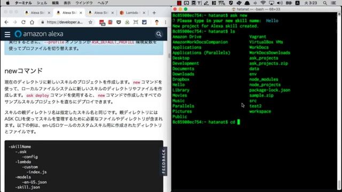Click the terminal cd prompt line

click(x=206, y=122)
